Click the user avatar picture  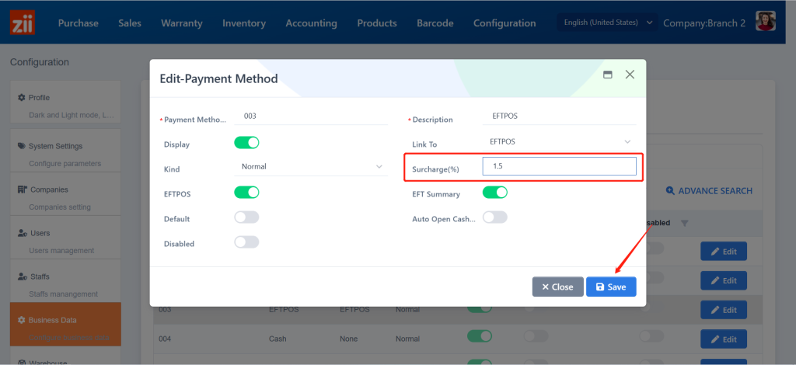click(x=768, y=22)
